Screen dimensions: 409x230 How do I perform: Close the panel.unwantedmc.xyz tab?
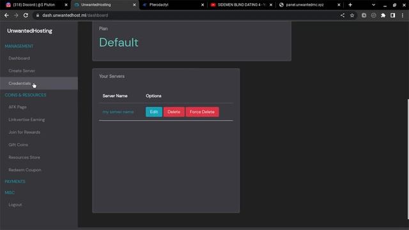coord(339,4)
